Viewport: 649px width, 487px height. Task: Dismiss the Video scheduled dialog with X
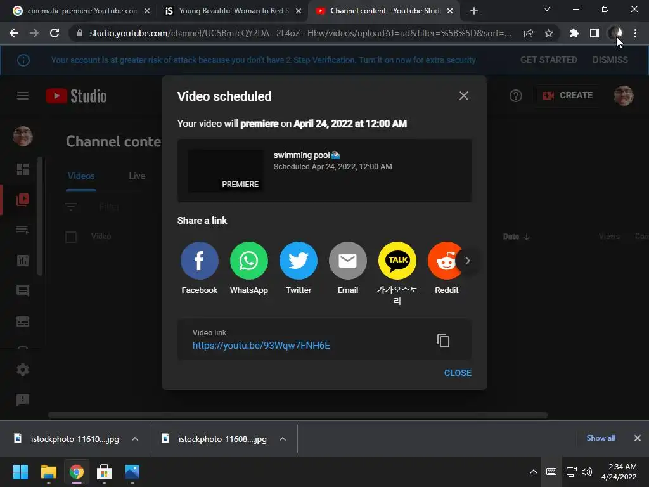[x=463, y=96]
